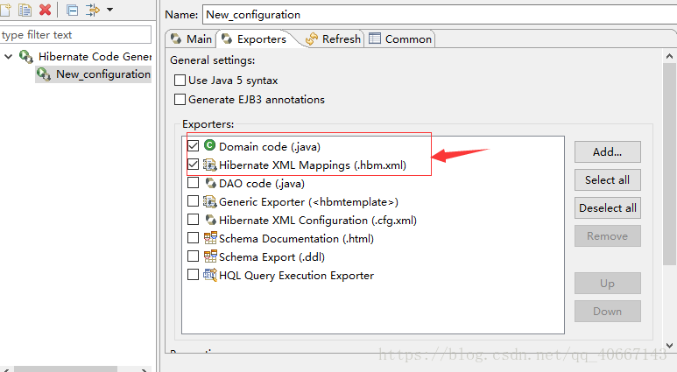Screen dimensions: 677x372
Task: Enable Use Java 5 syntax checkbox
Action: click(x=180, y=81)
